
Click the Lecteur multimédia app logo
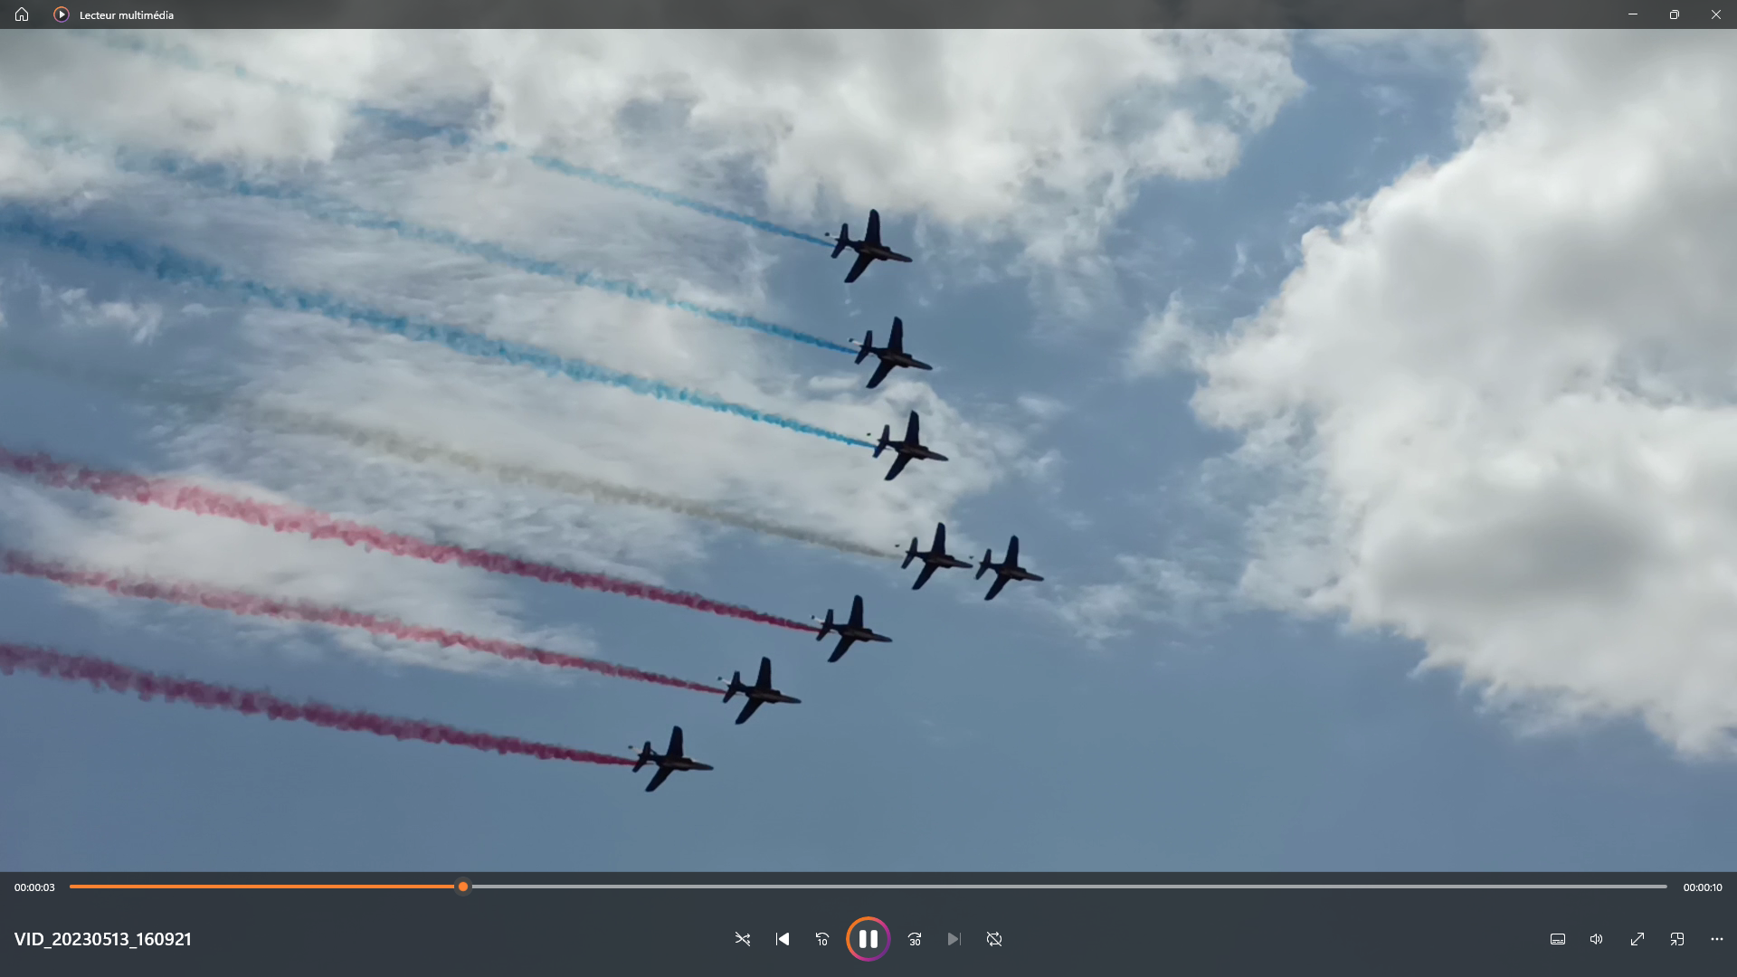point(62,14)
